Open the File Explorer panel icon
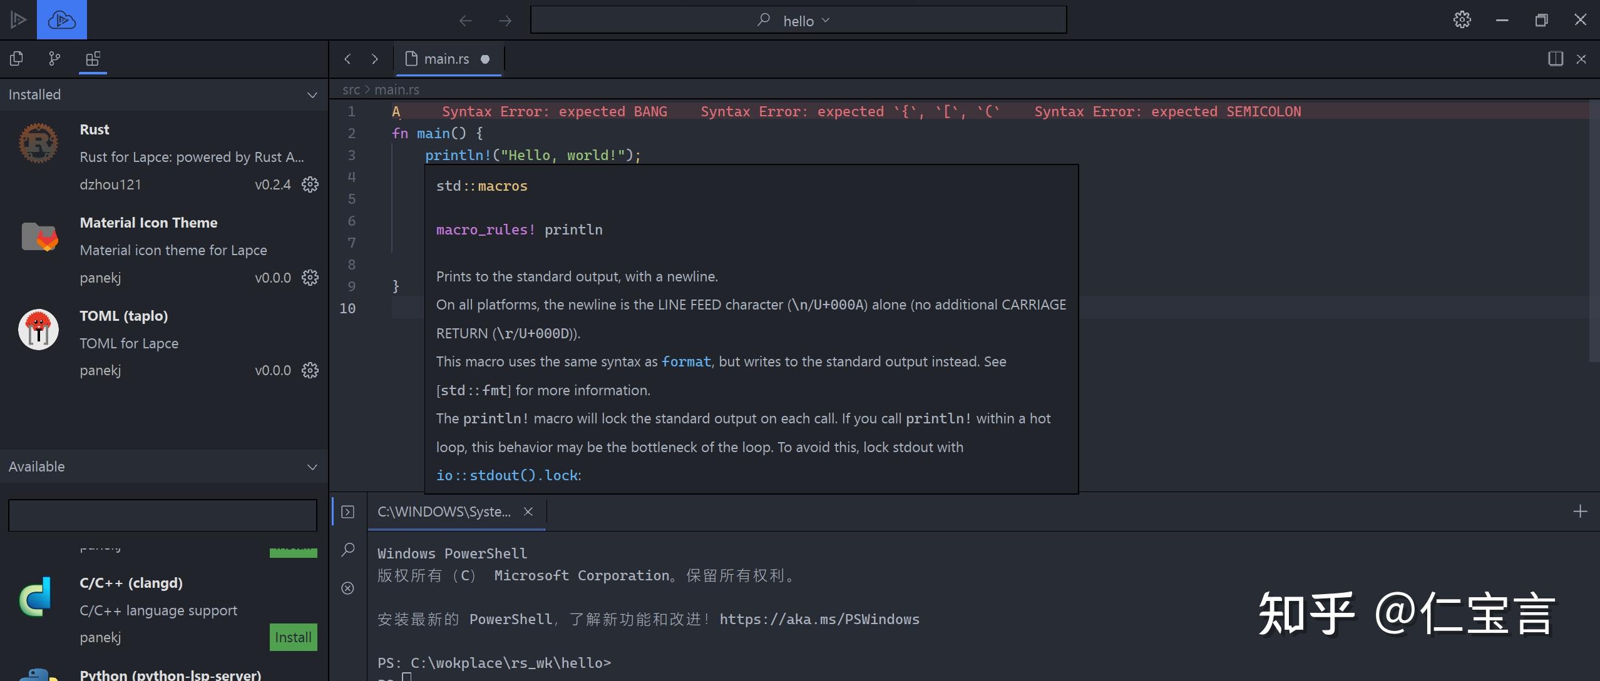Image resolution: width=1600 pixels, height=681 pixels. [17, 59]
